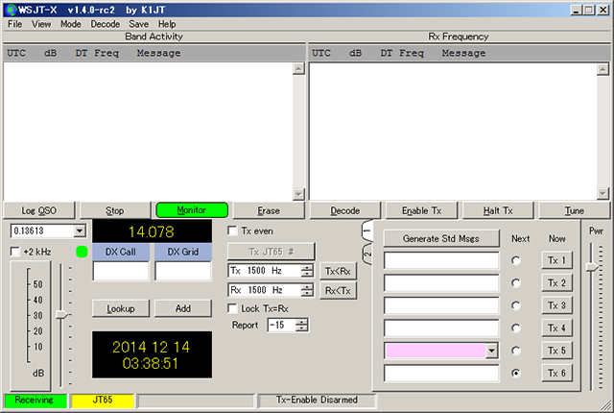614x413 pixels.
Task: Enable the +2 kHz checkbox
Action: tap(15, 252)
